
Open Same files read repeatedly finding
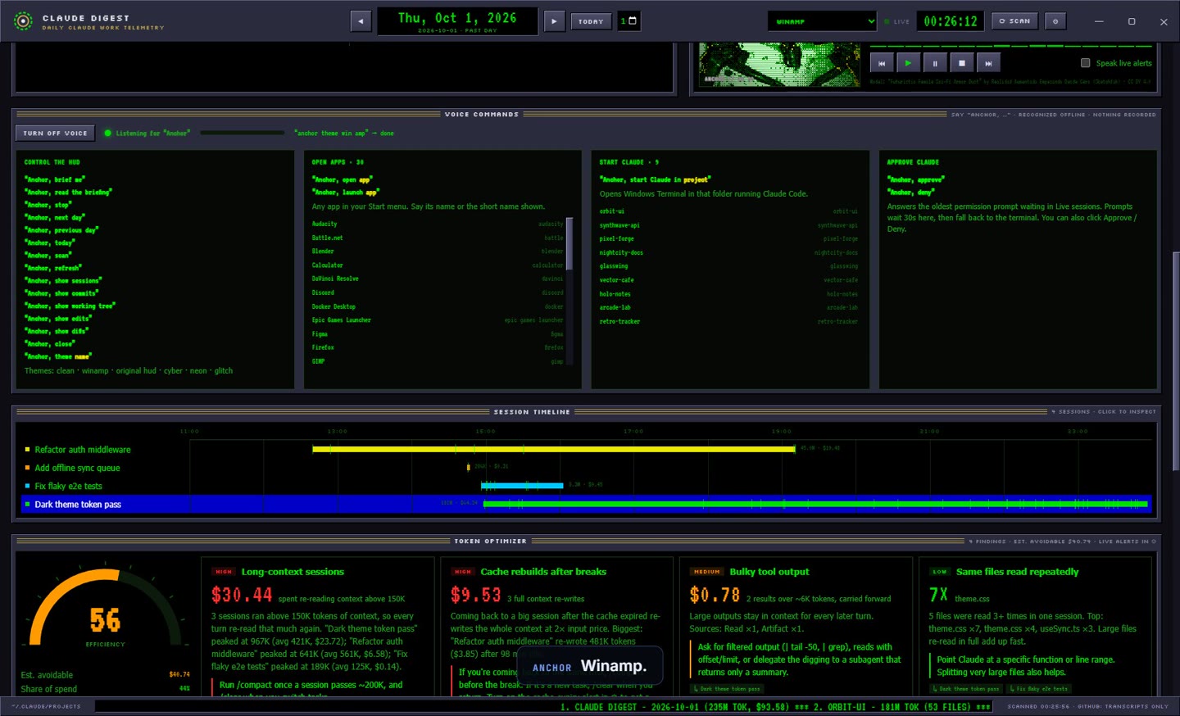(1036, 627)
